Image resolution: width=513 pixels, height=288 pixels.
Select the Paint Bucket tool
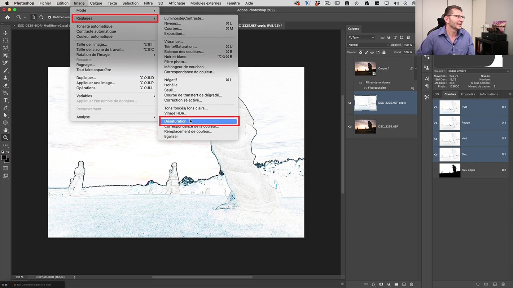coord(5,93)
